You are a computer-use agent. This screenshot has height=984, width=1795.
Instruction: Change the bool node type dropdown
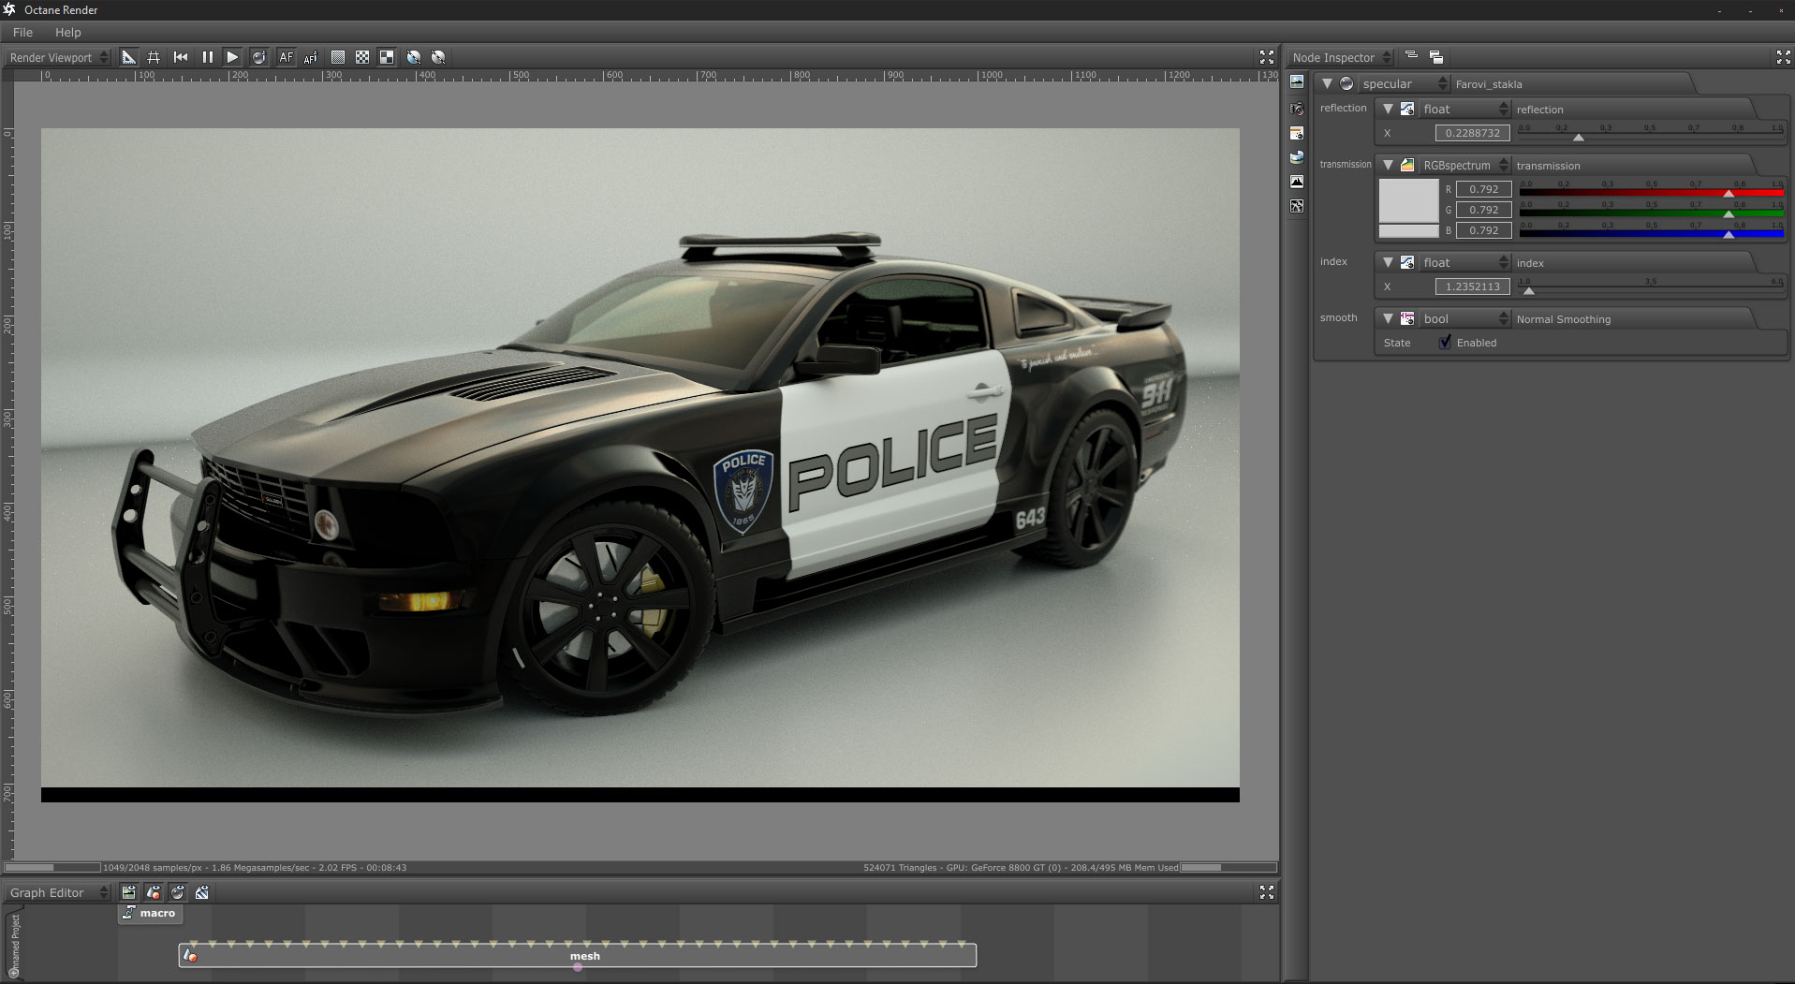pyautogui.click(x=1464, y=318)
